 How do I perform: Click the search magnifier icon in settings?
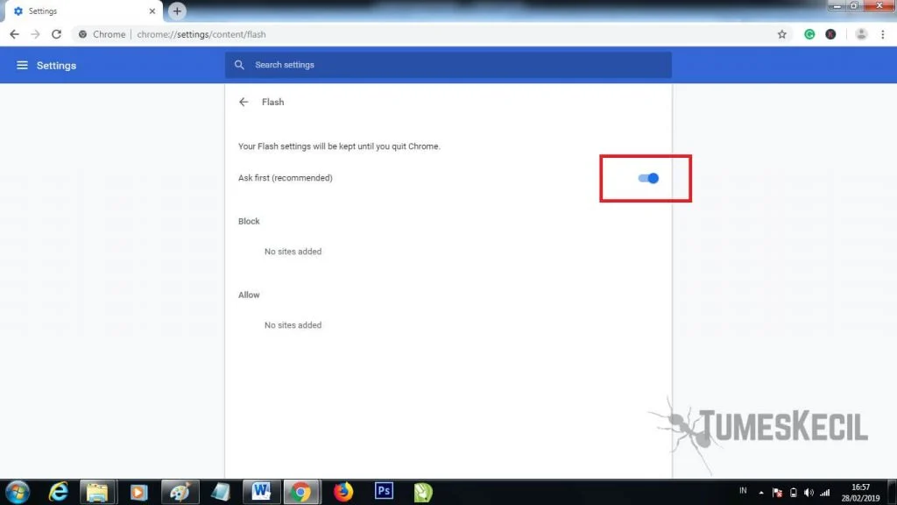pos(239,65)
